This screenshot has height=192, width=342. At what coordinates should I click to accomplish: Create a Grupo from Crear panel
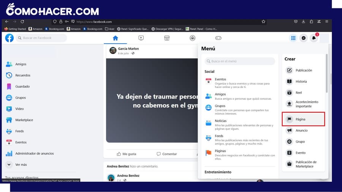click(303, 142)
